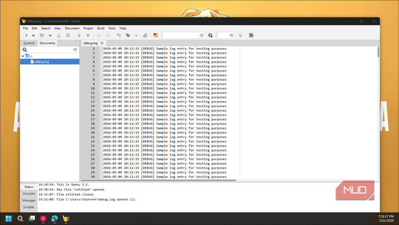The height and width of the screenshot is (225, 399).
Task: Click line number 15 in the margin
Action: [93, 111]
